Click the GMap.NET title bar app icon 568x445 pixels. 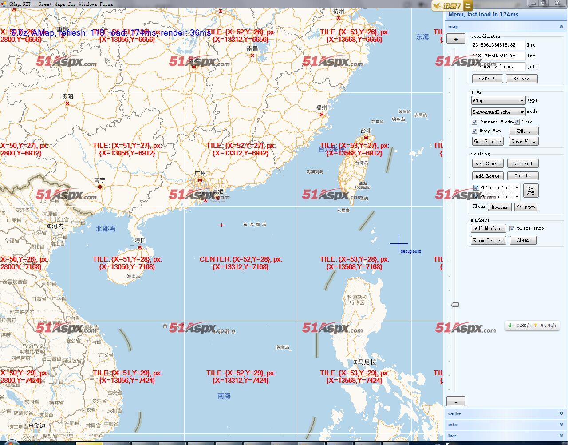pyautogui.click(x=3, y=4)
